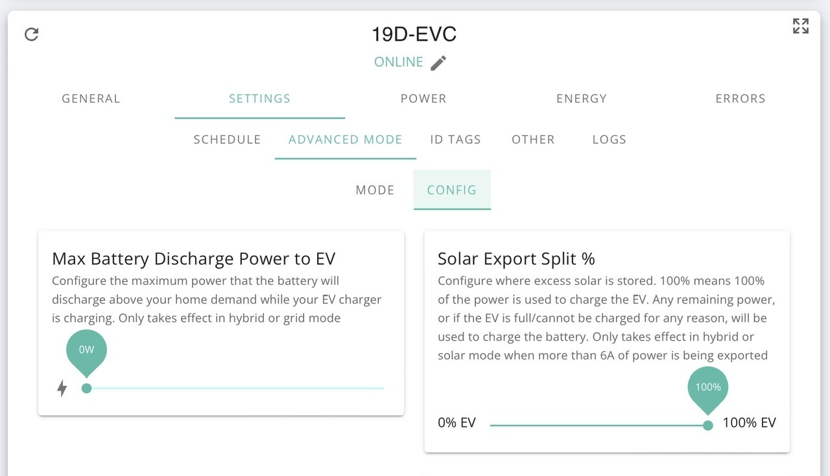Open the ENERGY tab

pyautogui.click(x=582, y=98)
